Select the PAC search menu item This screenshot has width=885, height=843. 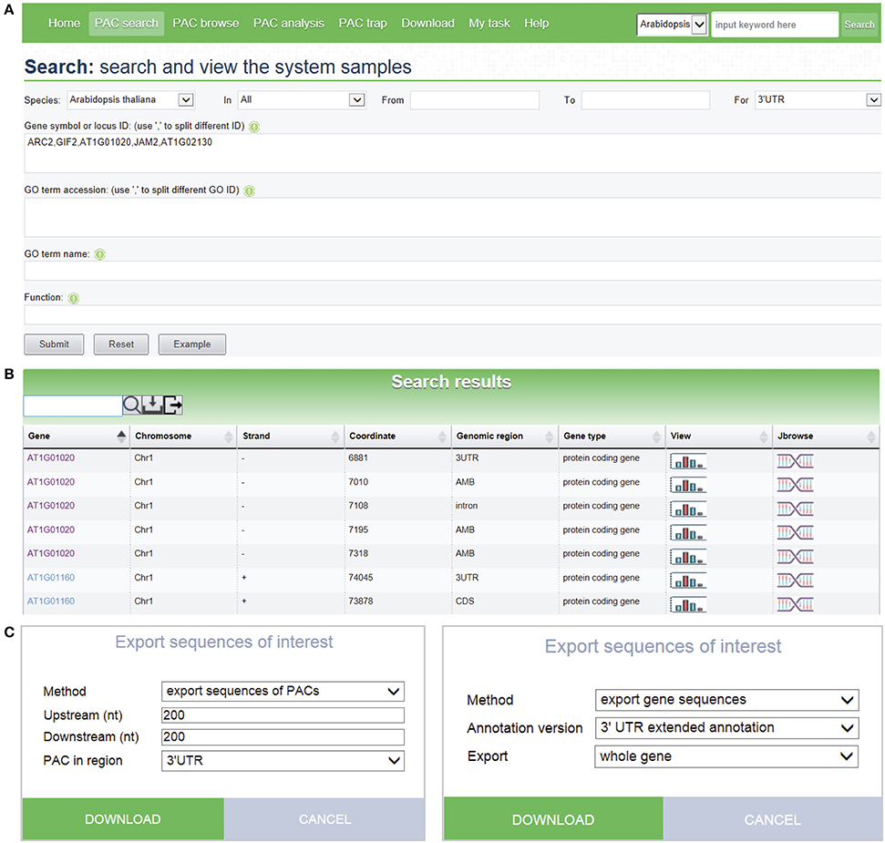[x=127, y=24]
